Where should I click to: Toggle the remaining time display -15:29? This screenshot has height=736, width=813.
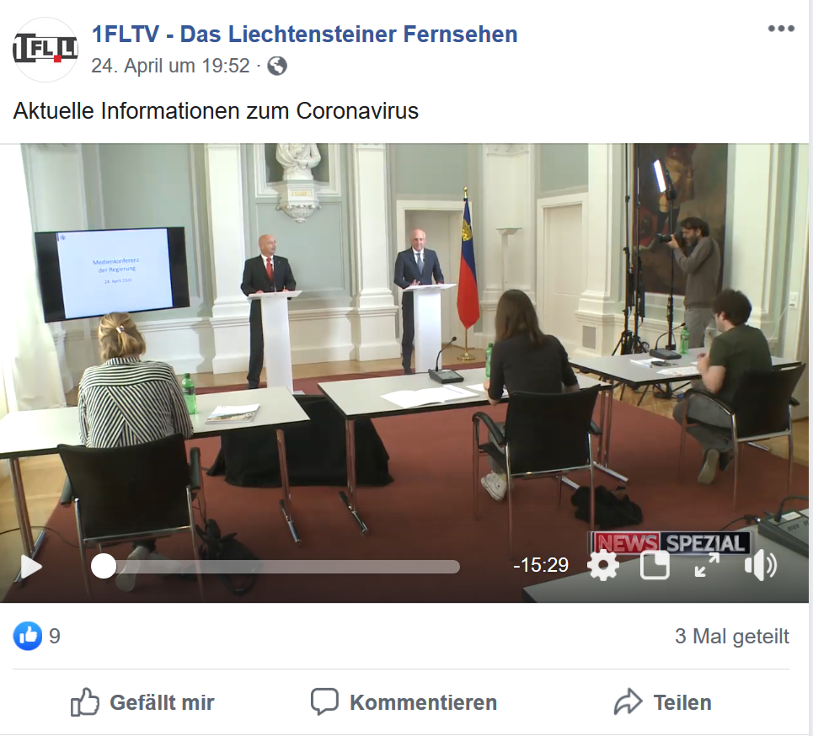pos(540,565)
